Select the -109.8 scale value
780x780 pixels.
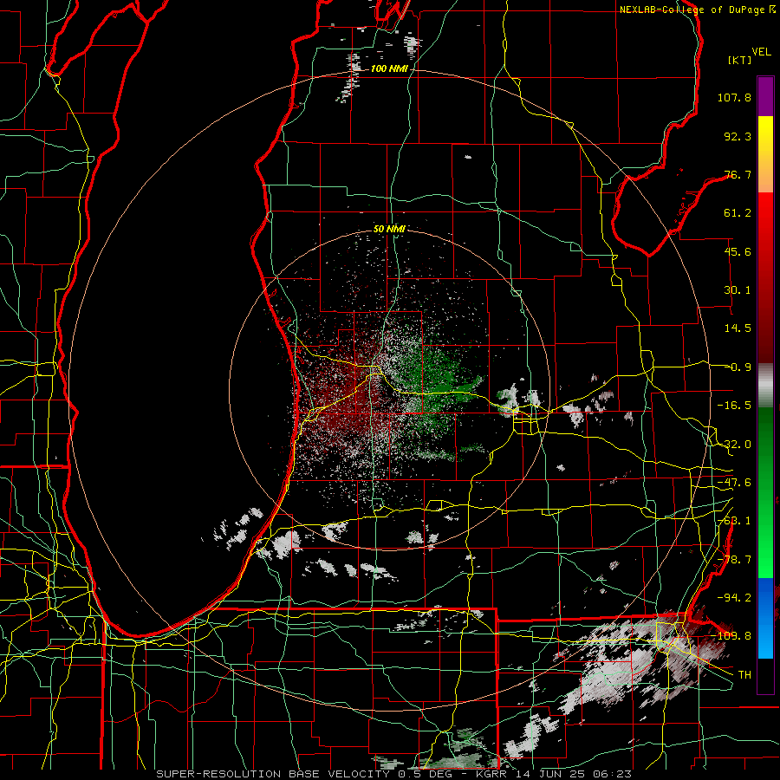click(731, 636)
